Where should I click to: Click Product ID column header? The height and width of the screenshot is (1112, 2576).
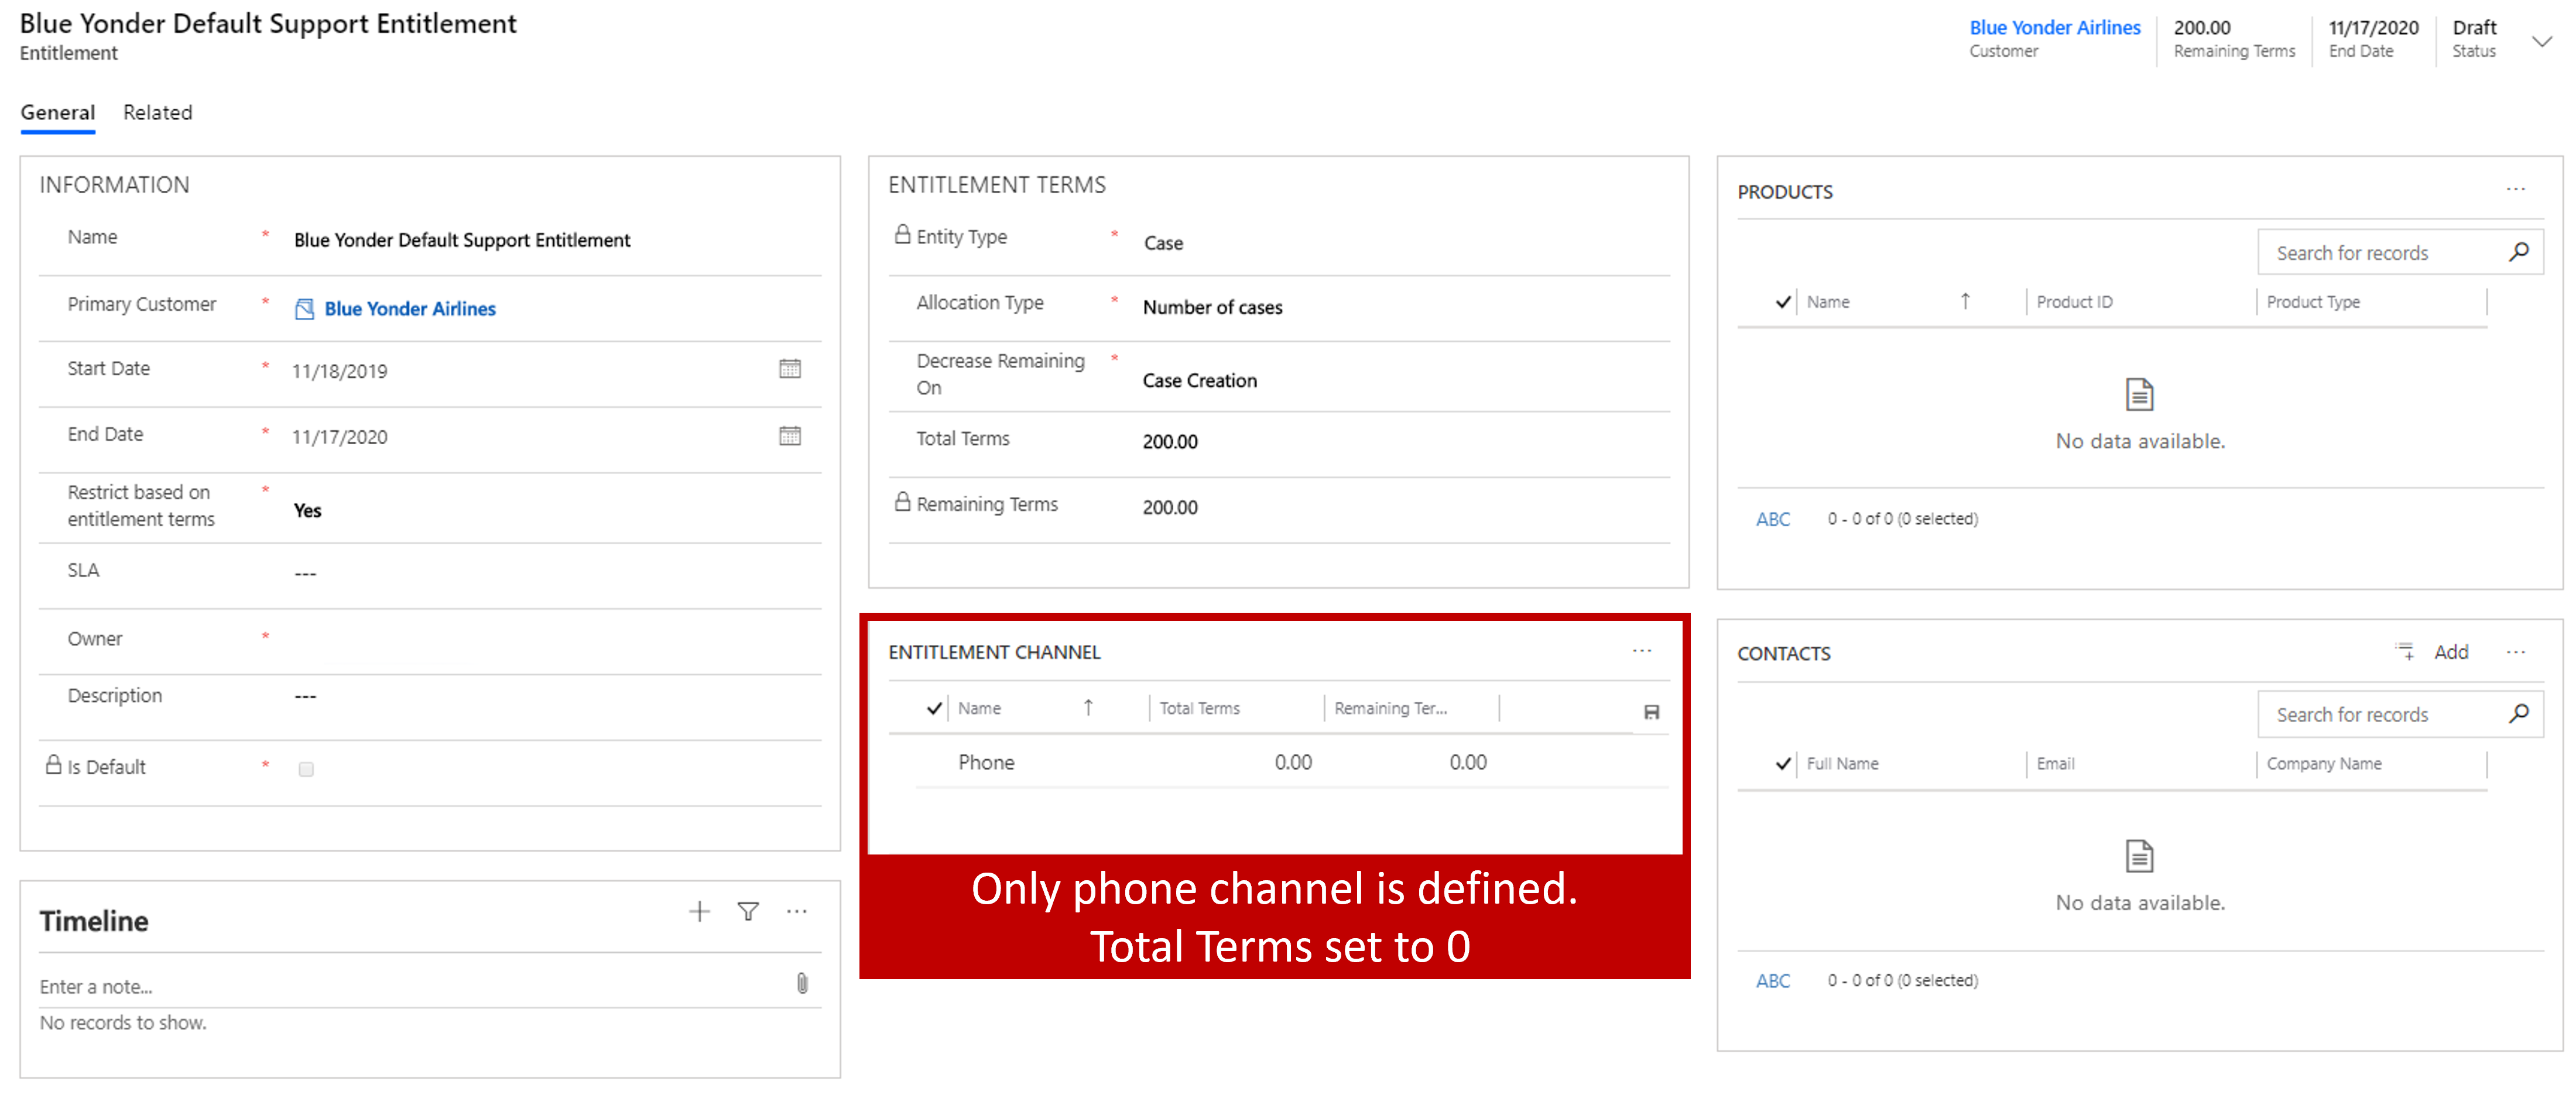pos(2074,302)
